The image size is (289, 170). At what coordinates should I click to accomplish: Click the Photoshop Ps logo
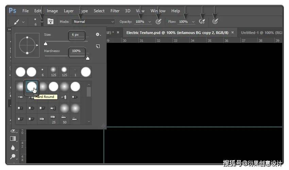(13, 11)
